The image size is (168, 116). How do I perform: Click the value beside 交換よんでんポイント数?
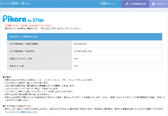point(76,59)
